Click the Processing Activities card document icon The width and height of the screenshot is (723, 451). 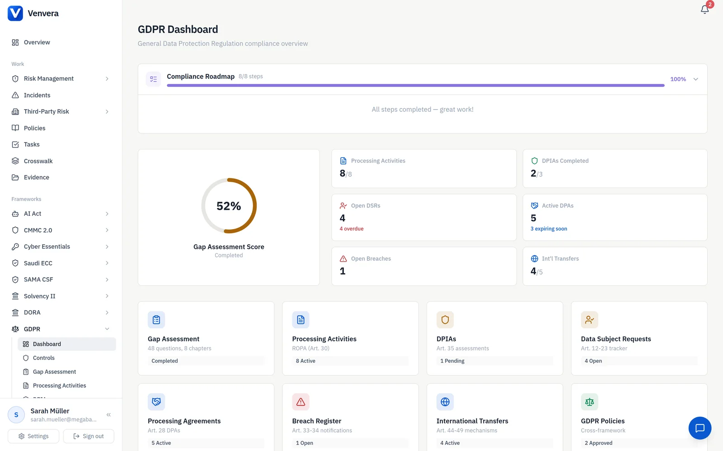[x=300, y=320]
